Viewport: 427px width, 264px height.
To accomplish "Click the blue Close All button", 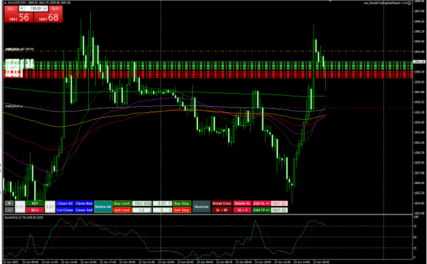I will pos(65,203).
